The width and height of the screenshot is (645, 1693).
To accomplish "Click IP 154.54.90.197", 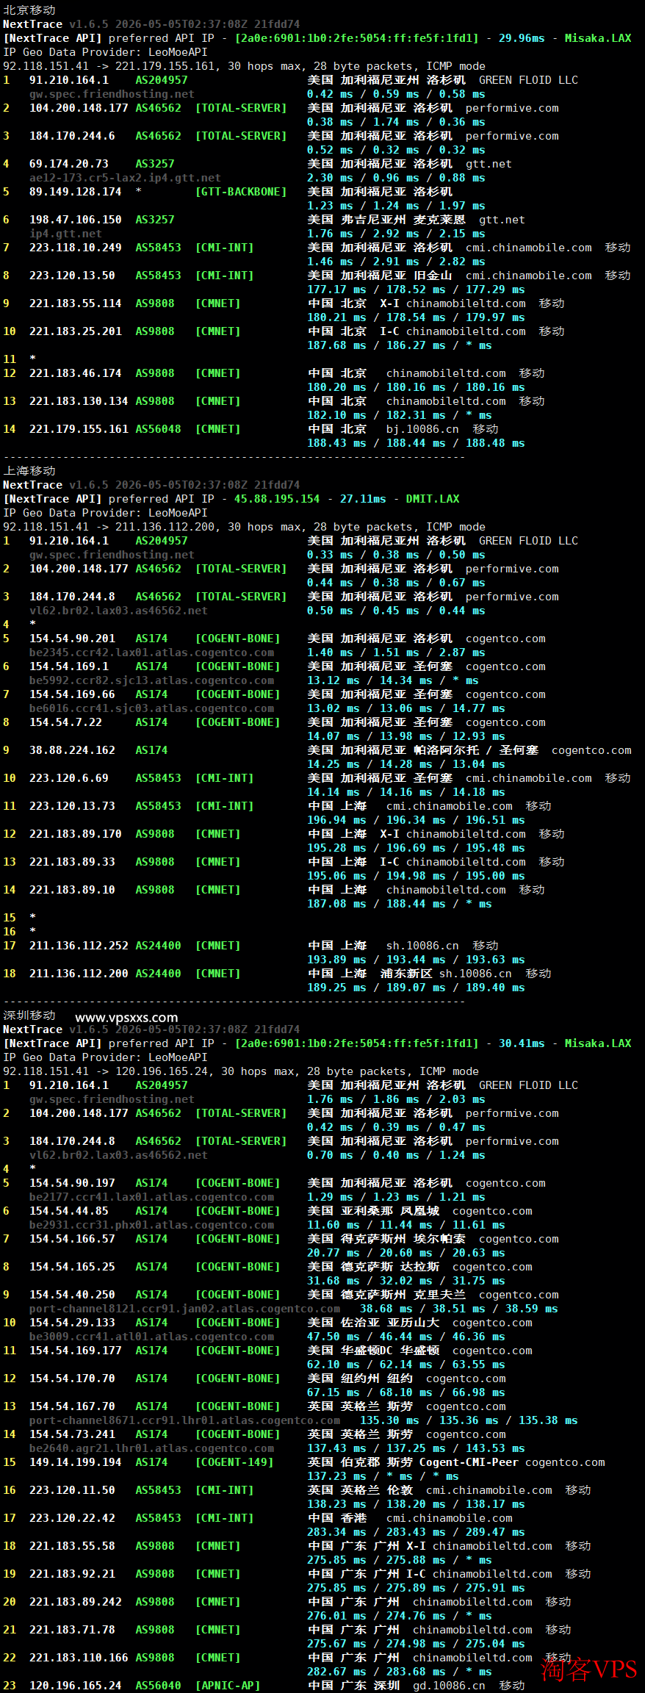I will (x=72, y=1183).
